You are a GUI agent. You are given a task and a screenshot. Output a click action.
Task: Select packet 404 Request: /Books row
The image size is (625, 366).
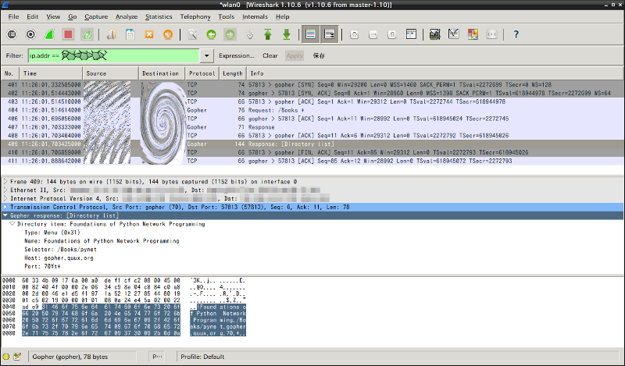[x=312, y=110]
